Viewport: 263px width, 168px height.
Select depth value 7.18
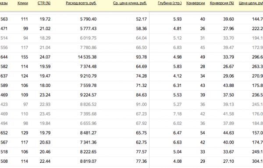177,114
